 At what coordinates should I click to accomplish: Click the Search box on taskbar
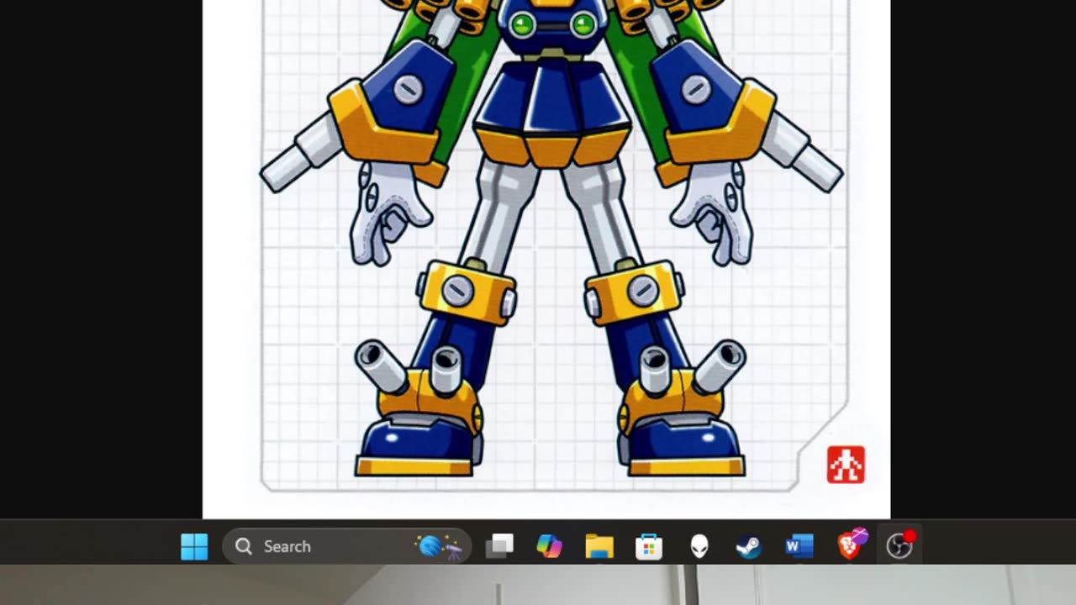(345, 546)
